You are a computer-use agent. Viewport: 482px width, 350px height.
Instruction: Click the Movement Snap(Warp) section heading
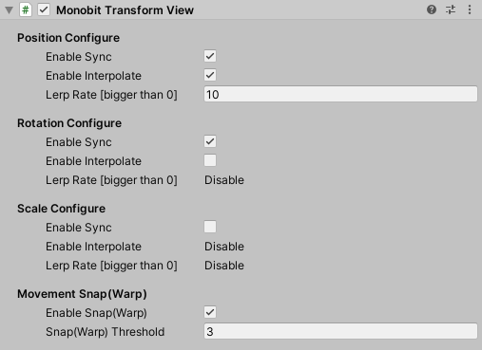click(x=82, y=294)
